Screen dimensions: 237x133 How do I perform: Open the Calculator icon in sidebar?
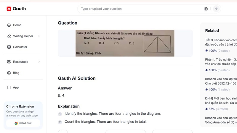pos(9,47)
